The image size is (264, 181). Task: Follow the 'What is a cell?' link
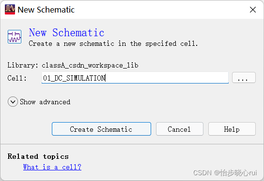click(52, 167)
